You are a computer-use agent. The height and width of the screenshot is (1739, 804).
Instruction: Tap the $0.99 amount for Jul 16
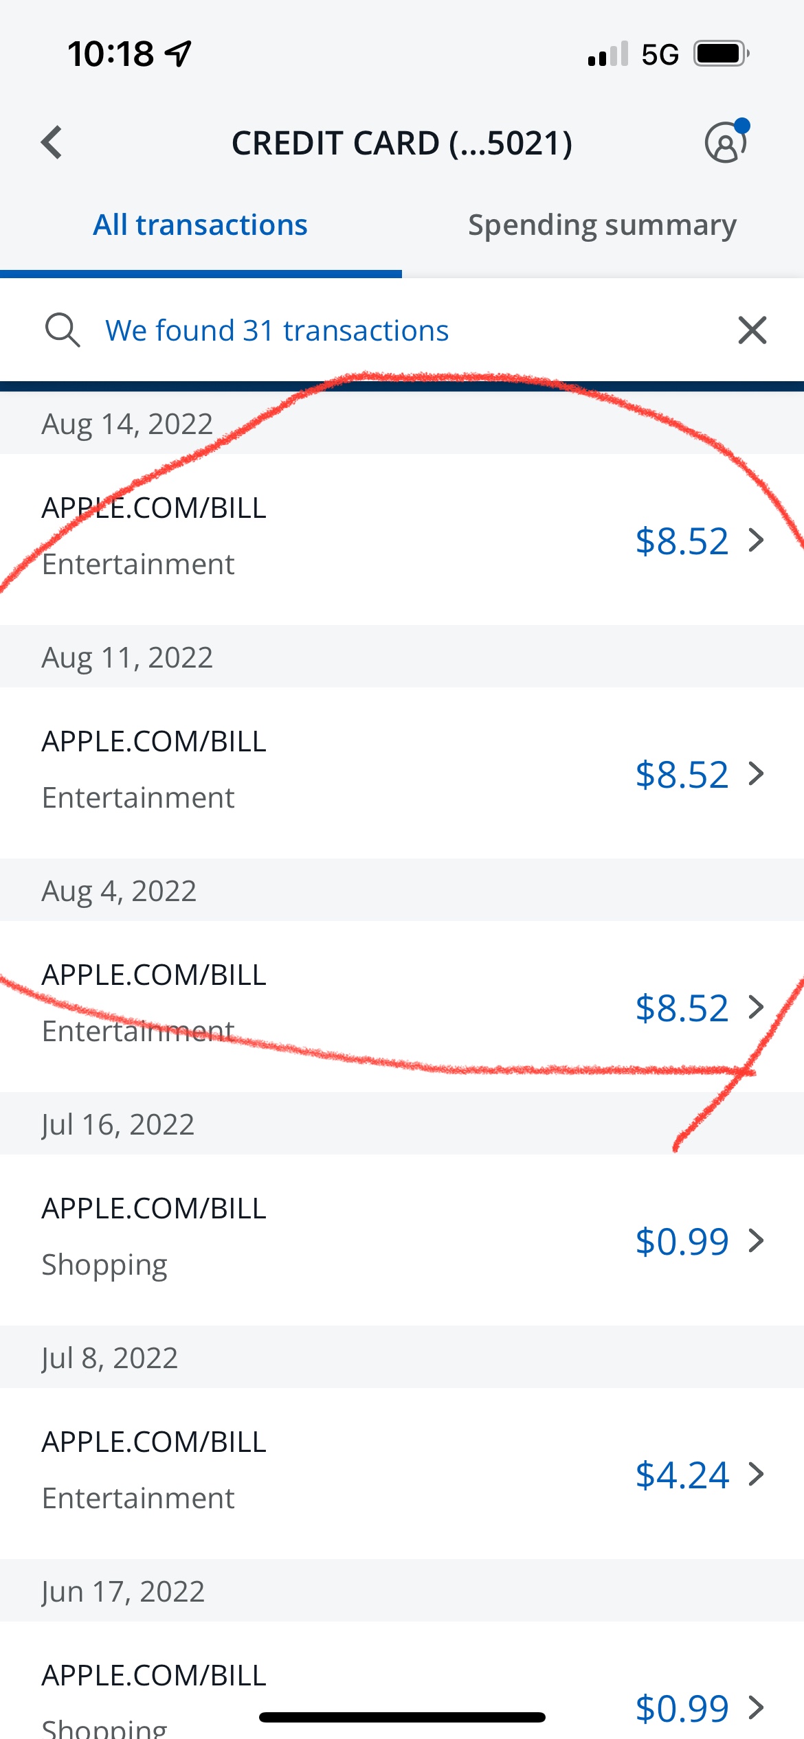click(x=681, y=1241)
